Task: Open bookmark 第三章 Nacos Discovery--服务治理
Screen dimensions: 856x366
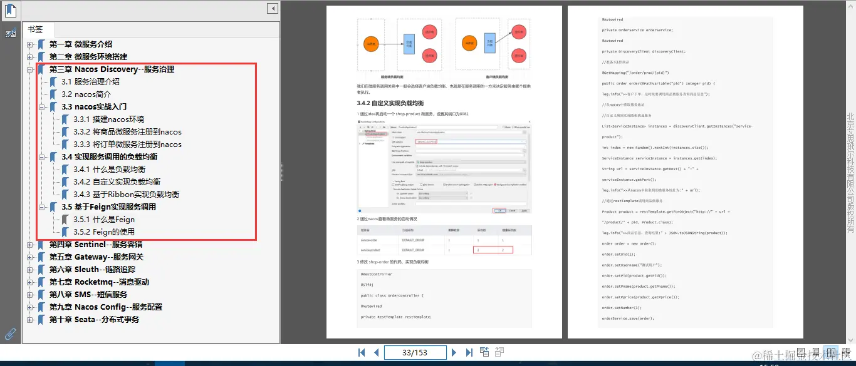Action: (x=112, y=69)
